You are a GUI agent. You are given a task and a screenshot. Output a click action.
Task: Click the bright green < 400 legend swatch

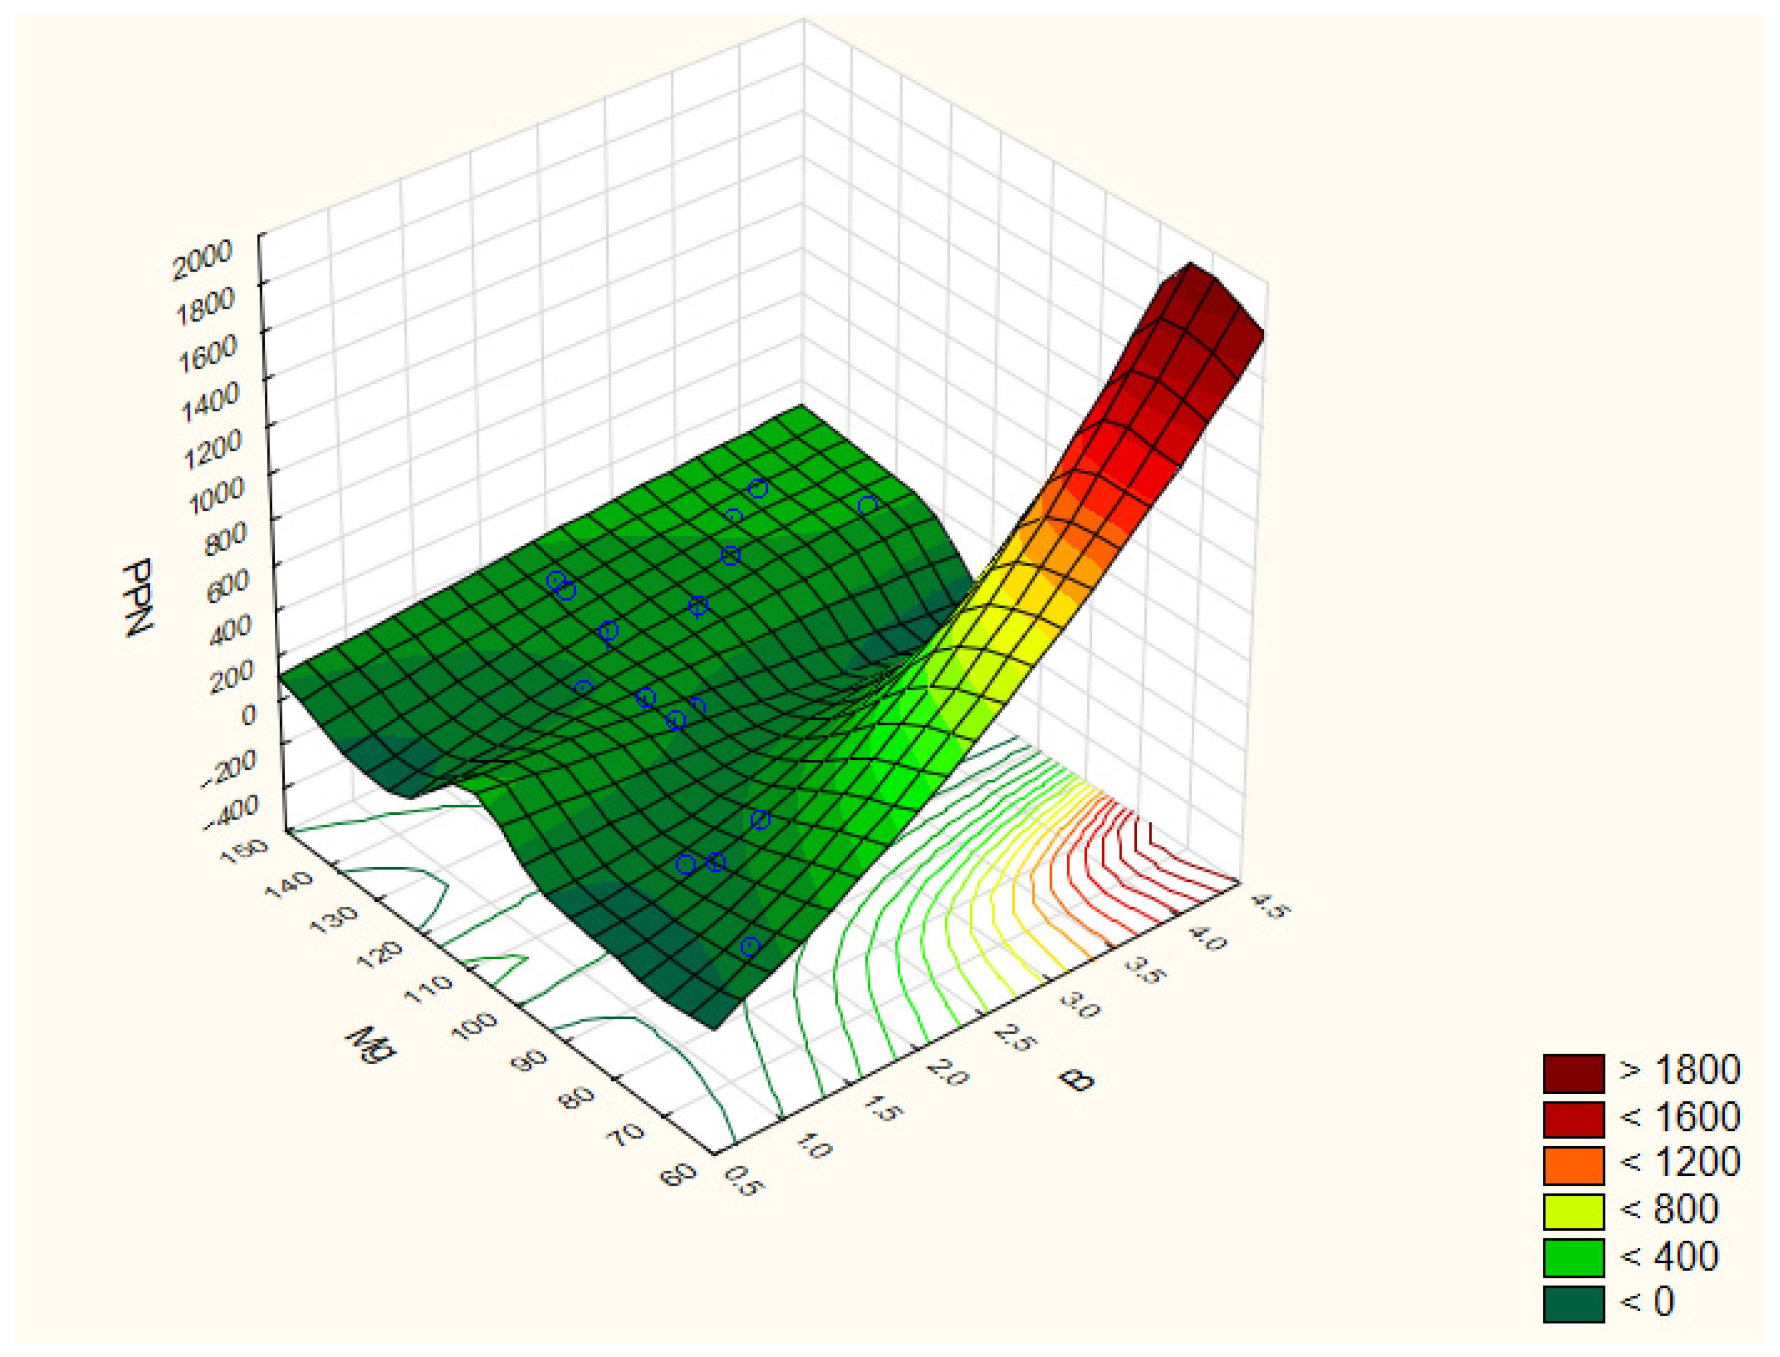(1573, 1258)
